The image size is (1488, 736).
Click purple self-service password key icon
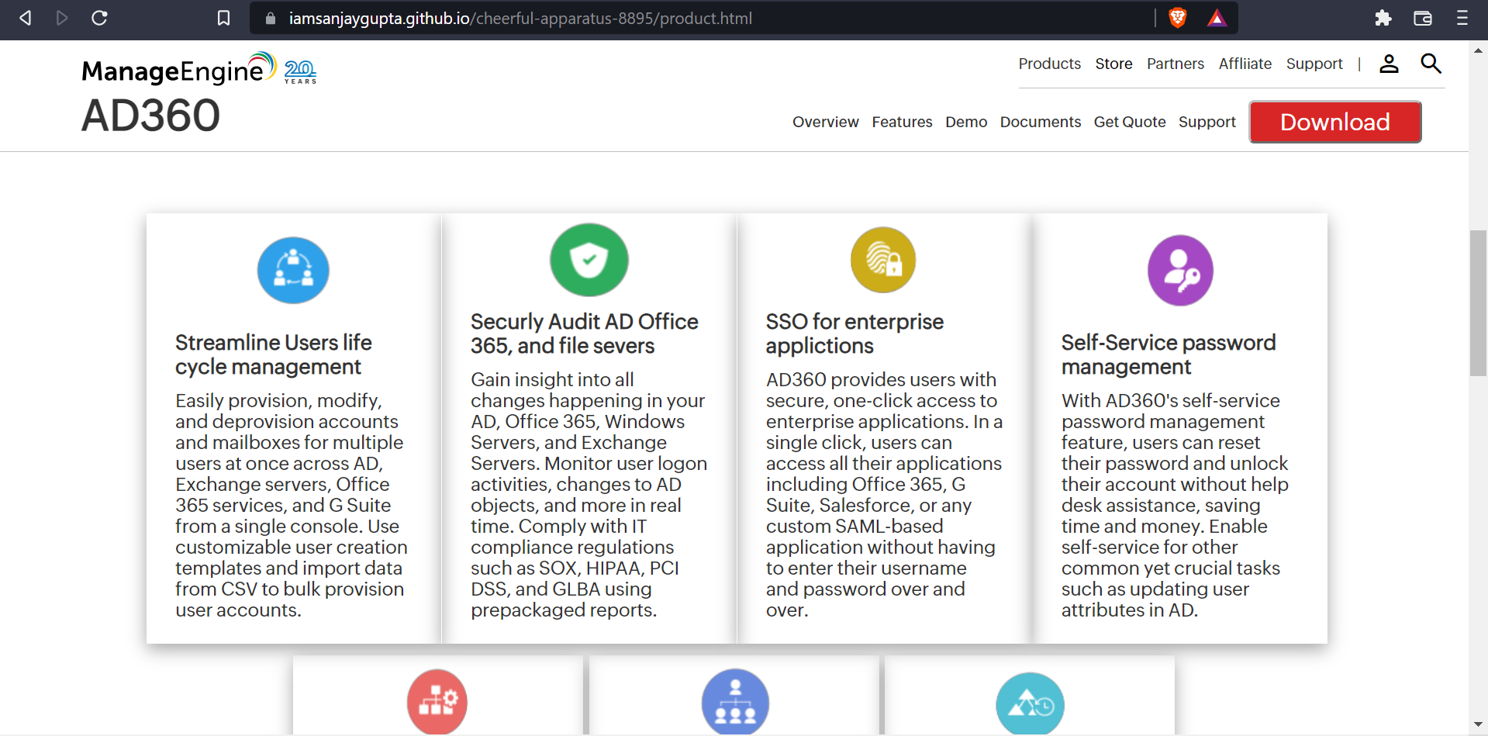click(x=1180, y=270)
